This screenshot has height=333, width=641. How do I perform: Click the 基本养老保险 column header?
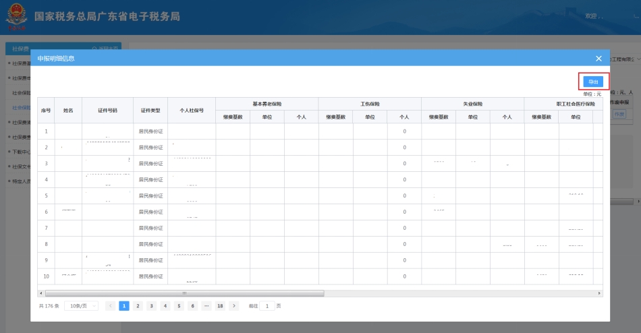(x=267, y=104)
